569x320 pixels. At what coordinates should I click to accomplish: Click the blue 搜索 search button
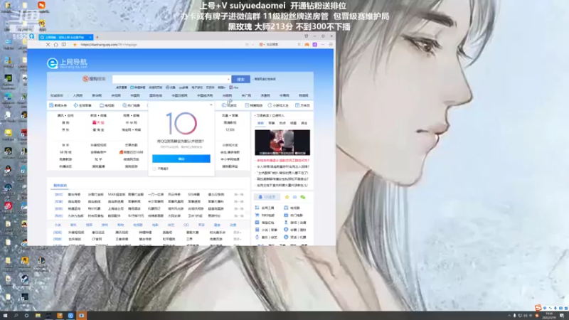[240, 79]
